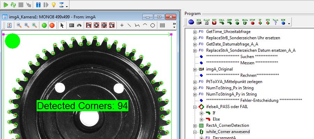This screenshot has width=314, height=139.
Task: Pick the straight line drawing tool
Action: tap(129, 25)
